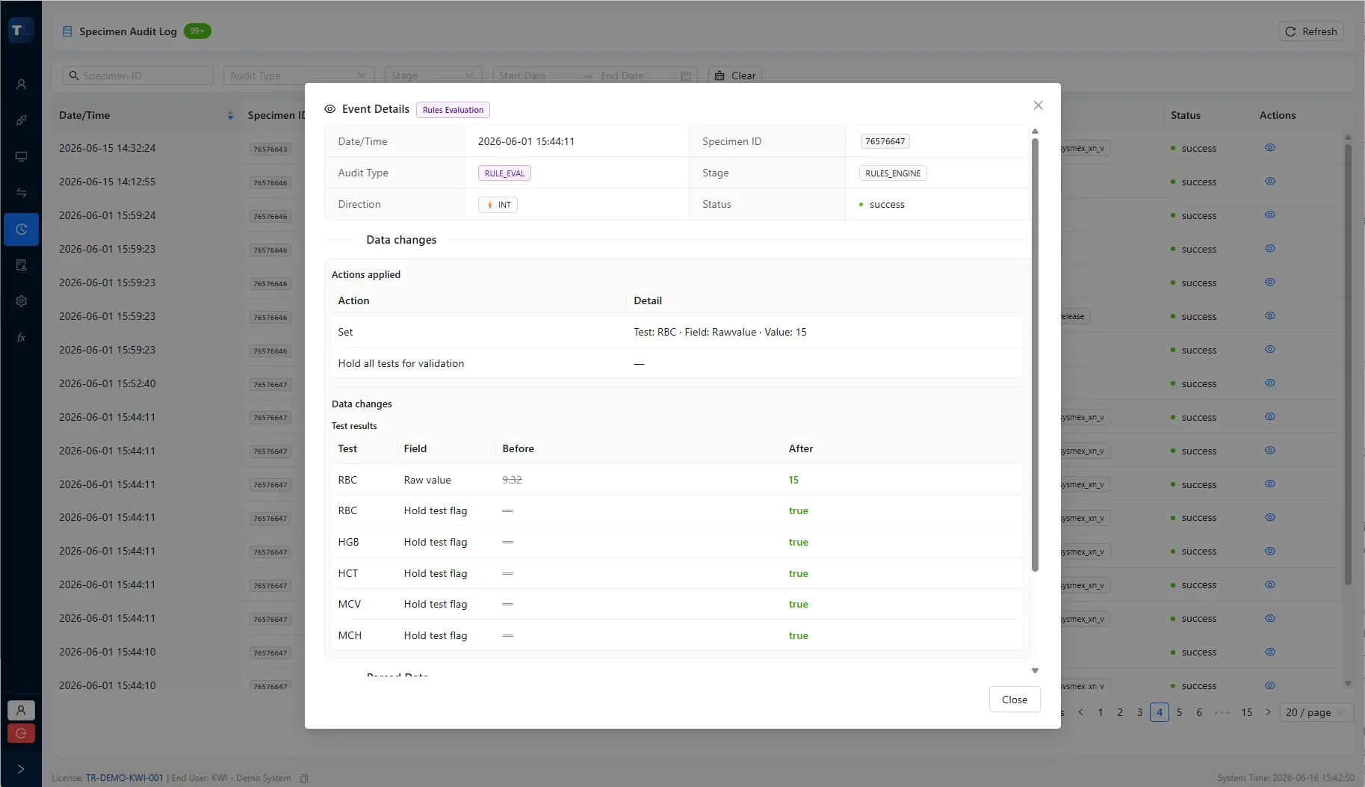Click specimen ID 76576647 tag in dialog
This screenshot has height=787, width=1365.
pos(885,141)
